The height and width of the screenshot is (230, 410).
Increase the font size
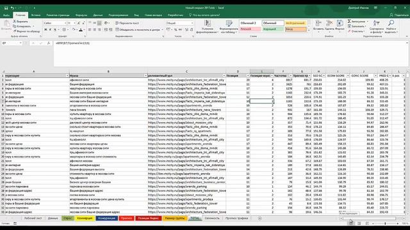[x=79, y=23]
